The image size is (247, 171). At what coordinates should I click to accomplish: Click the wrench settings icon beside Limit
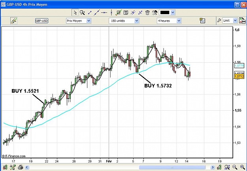point(219,20)
